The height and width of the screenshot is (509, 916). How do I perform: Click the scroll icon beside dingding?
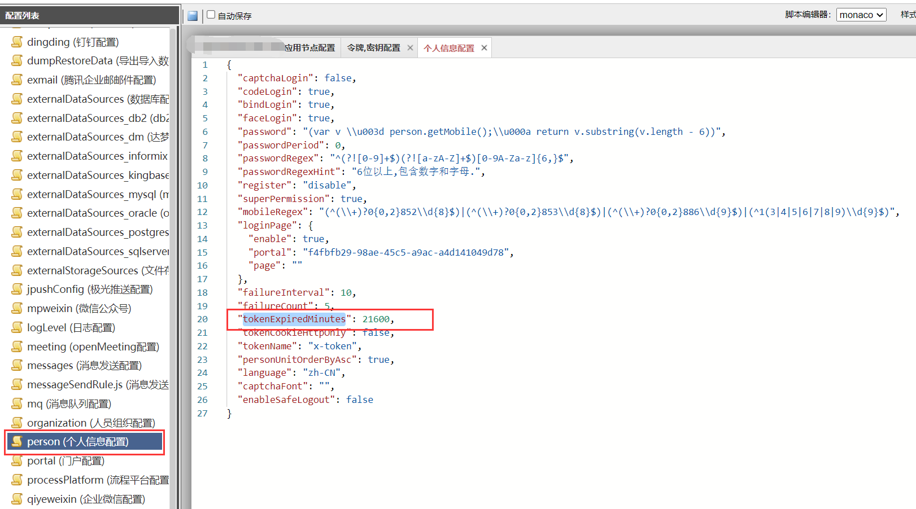[x=18, y=42]
